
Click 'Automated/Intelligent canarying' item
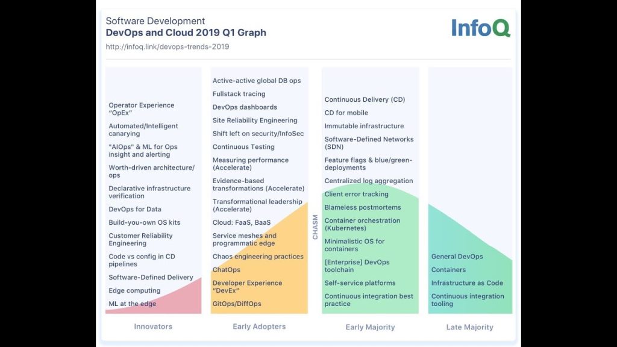[143, 130]
